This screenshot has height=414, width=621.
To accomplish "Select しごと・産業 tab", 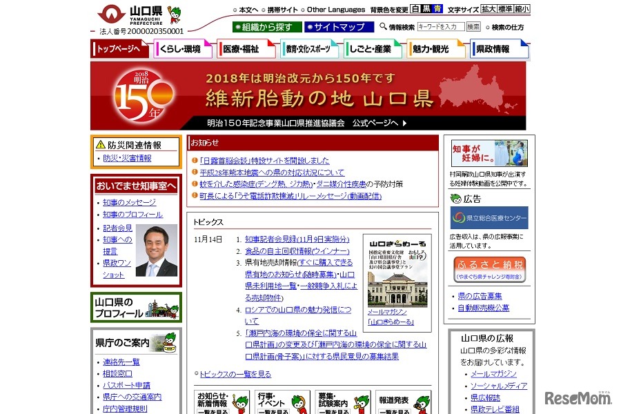I will tap(373, 49).
